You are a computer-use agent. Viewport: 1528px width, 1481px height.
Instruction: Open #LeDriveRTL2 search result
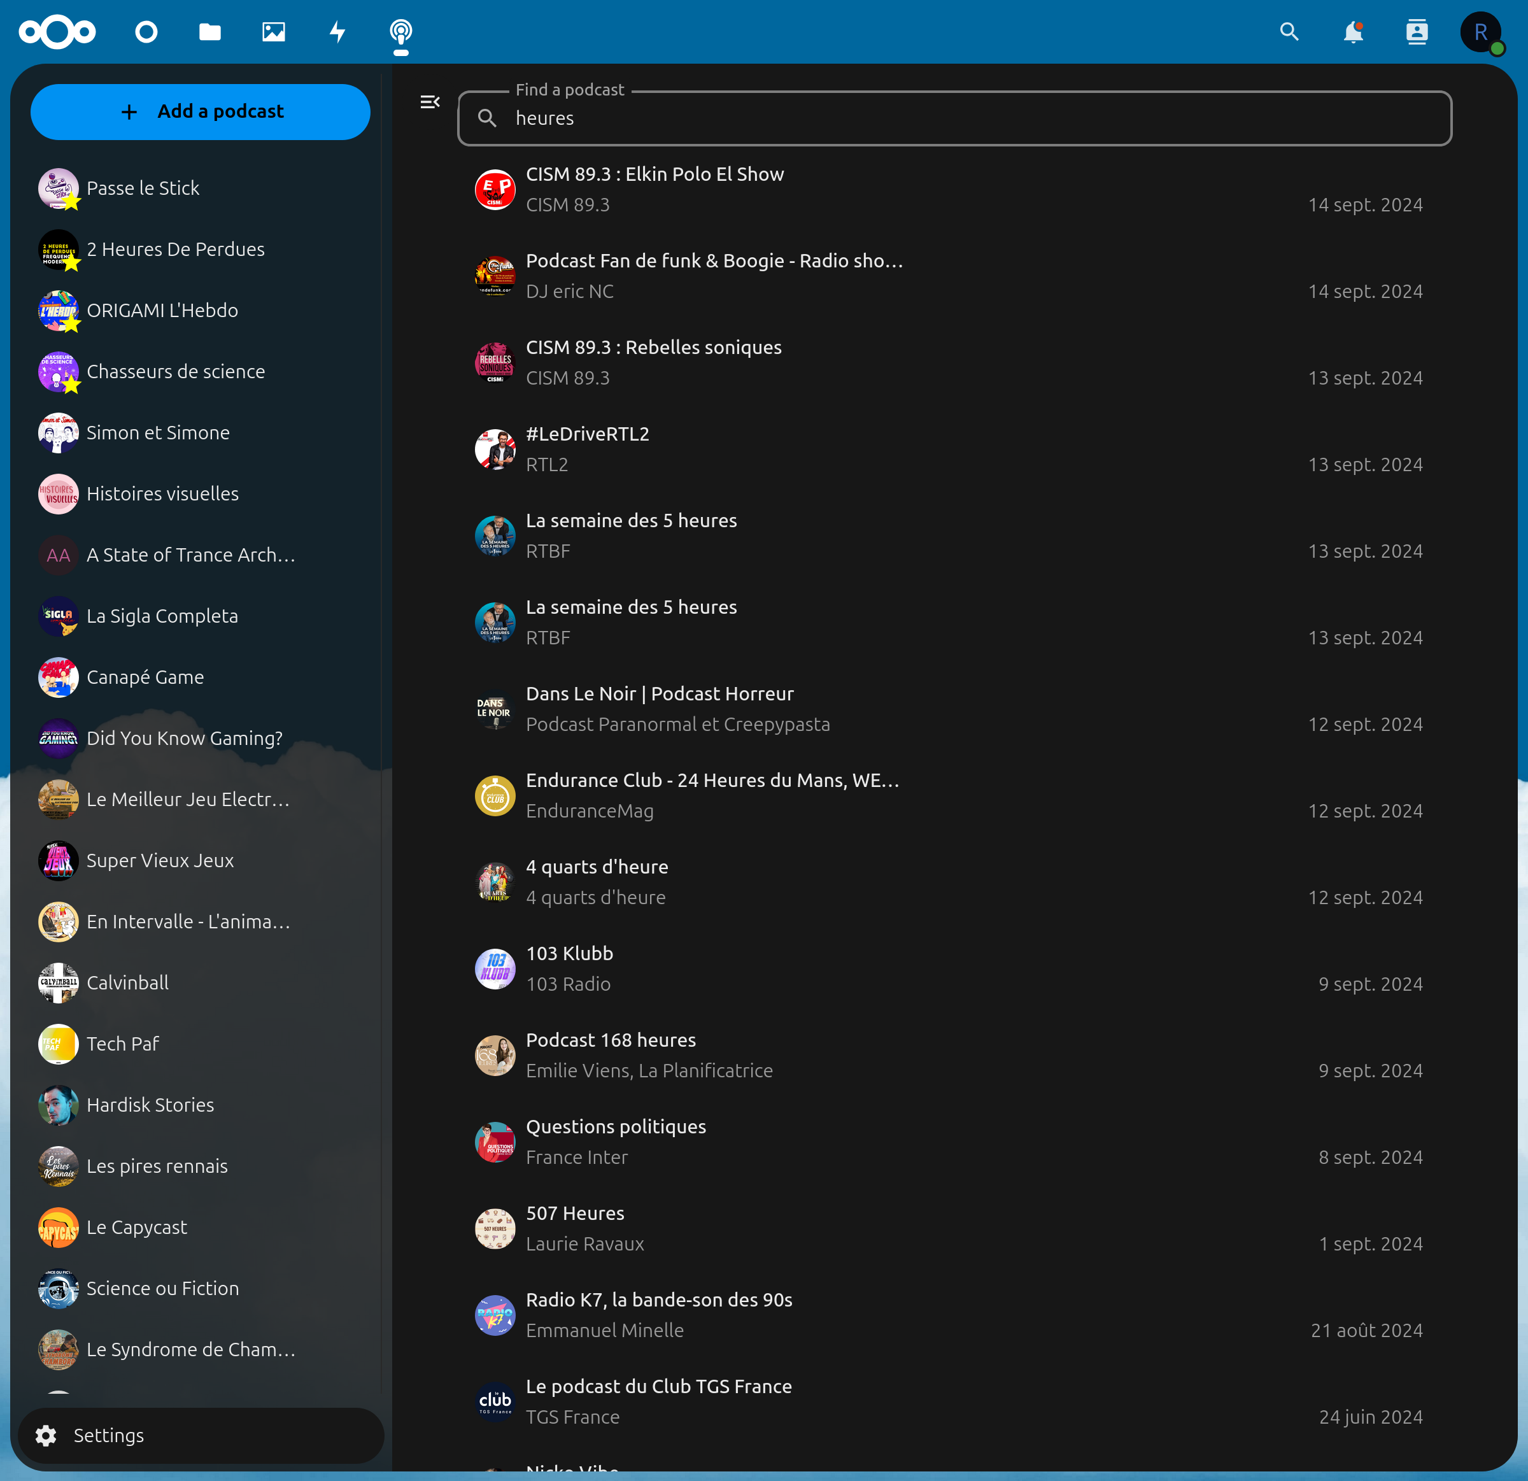point(954,449)
